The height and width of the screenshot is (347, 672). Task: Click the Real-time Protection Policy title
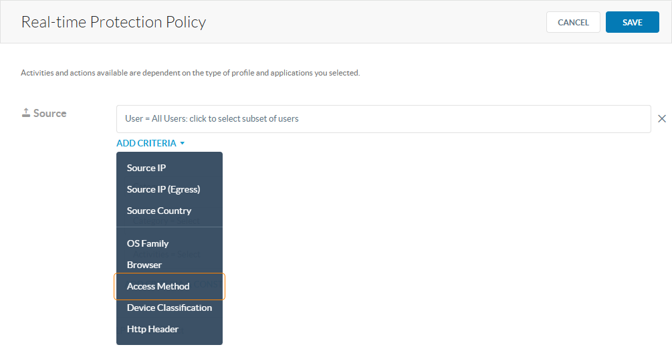tap(114, 22)
